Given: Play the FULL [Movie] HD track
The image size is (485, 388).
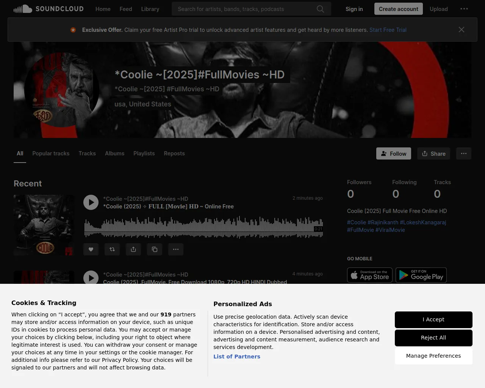Looking at the screenshot, I should pos(91,202).
